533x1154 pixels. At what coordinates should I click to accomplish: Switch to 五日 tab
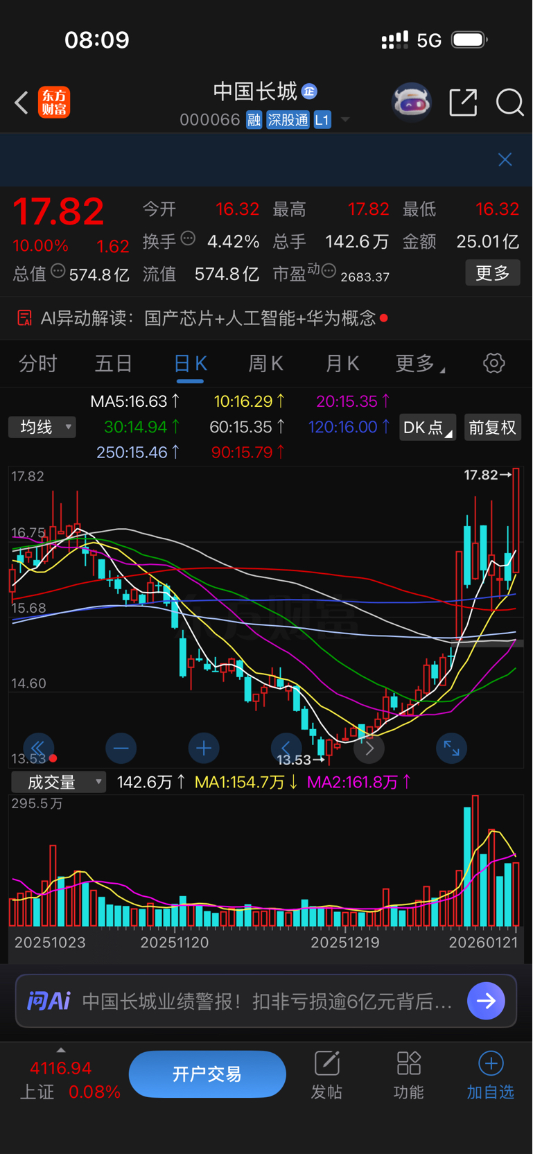pos(114,364)
